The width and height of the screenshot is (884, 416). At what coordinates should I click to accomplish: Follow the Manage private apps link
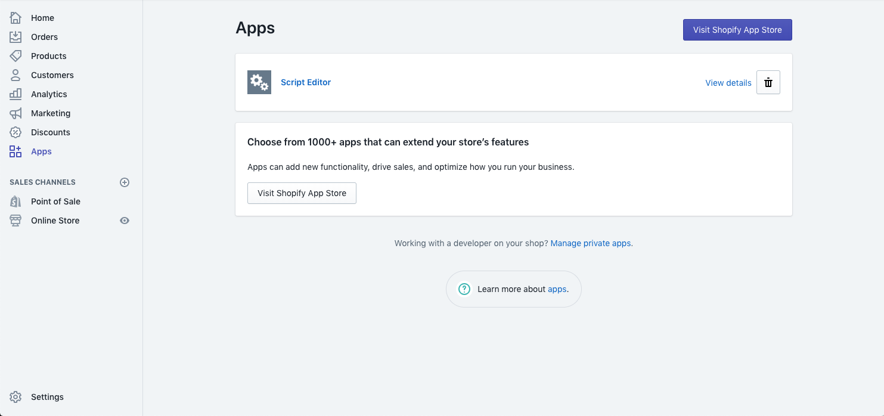[x=591, y=243]
